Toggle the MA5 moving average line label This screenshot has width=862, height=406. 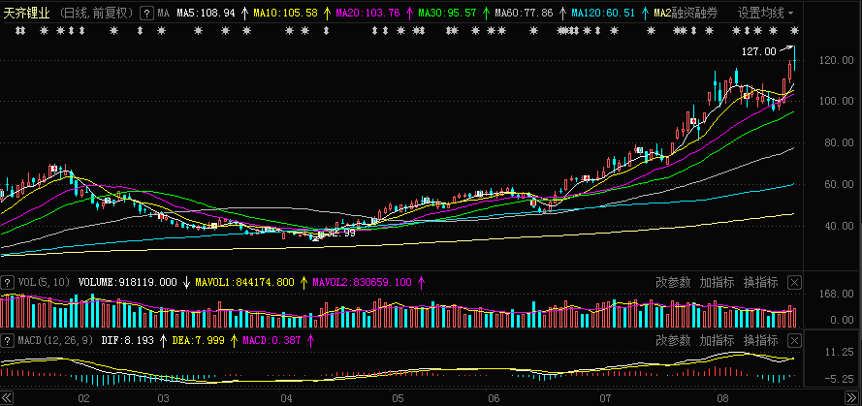pos(205,14)
